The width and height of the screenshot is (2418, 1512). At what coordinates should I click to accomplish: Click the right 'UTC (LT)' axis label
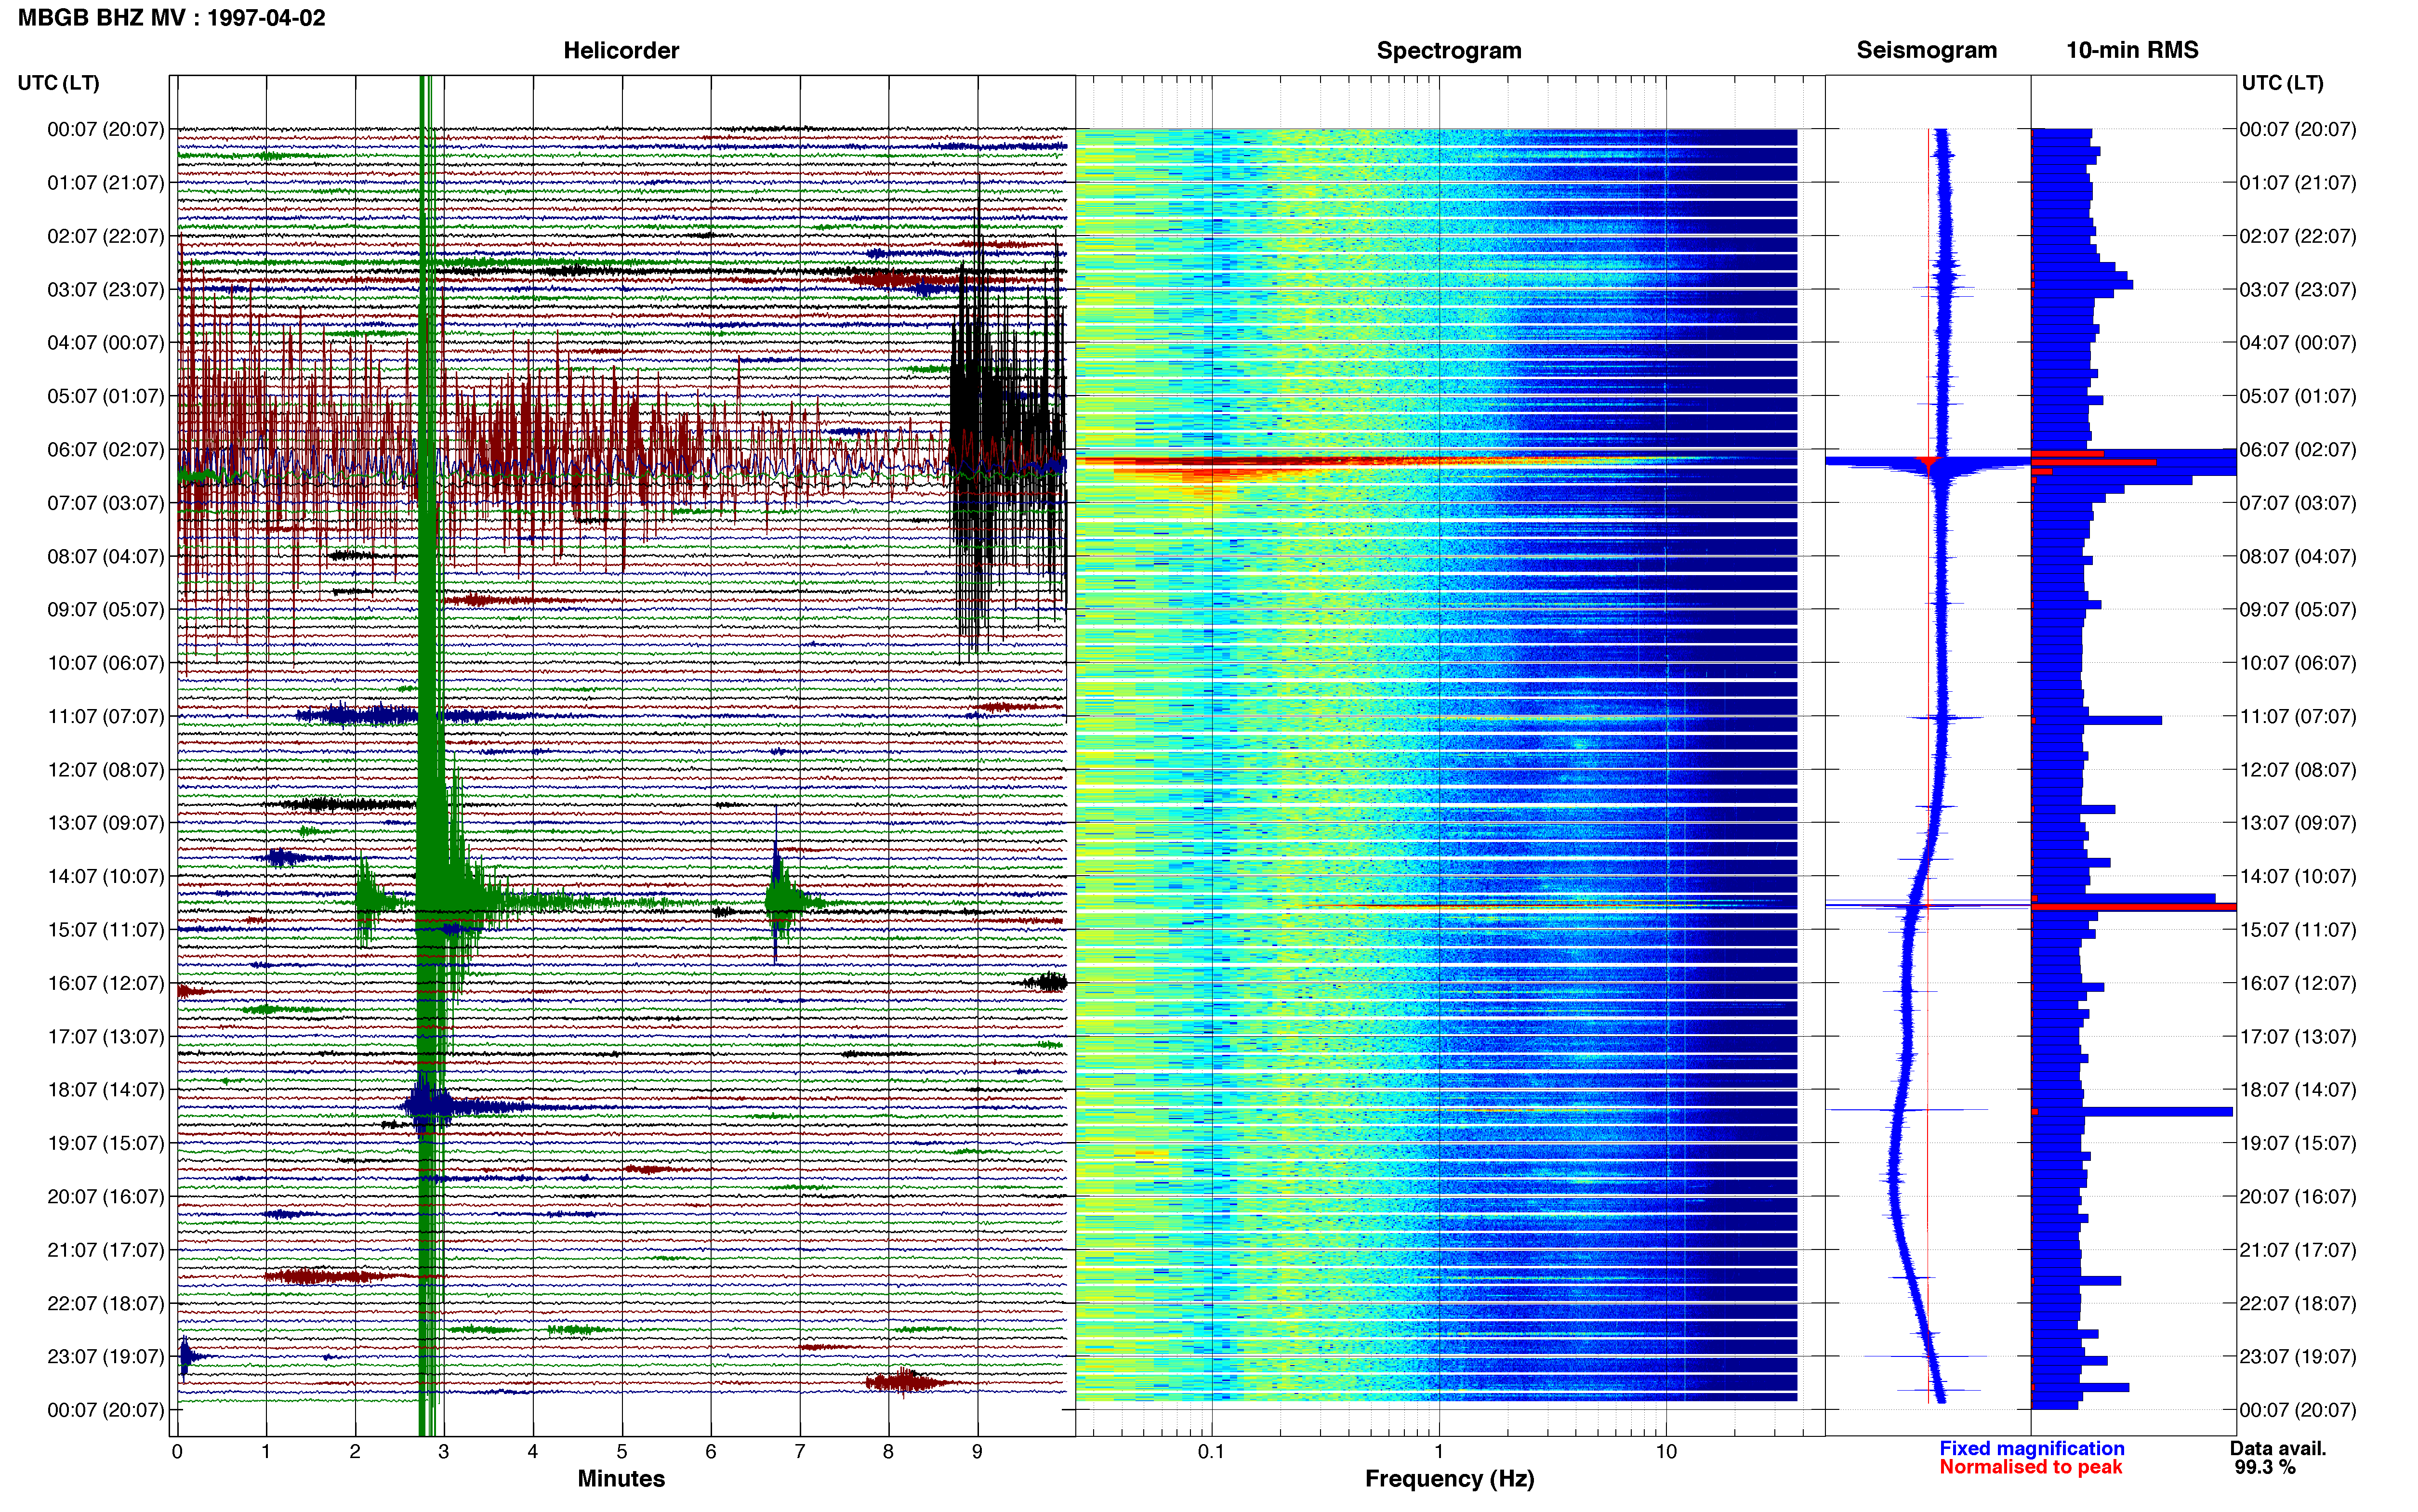click(x=2282, y=83)
